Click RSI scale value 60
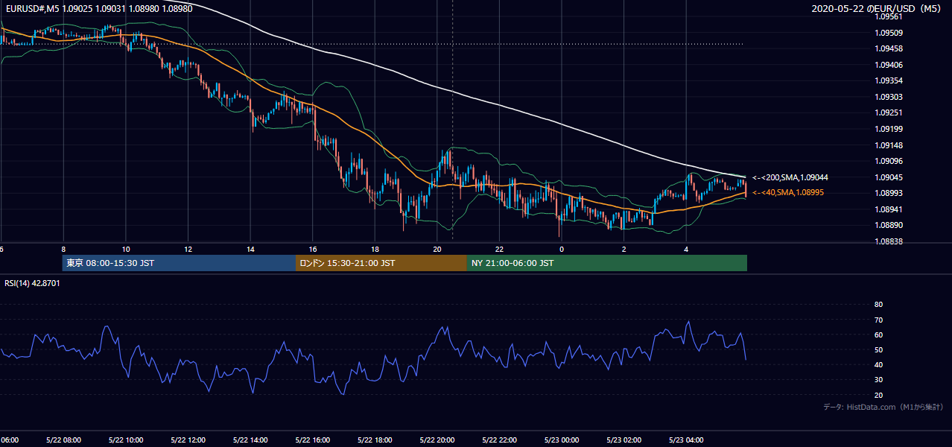 click(x=878, y=335)
